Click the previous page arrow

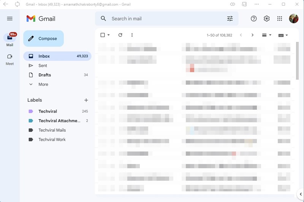[x=241, y=35]
